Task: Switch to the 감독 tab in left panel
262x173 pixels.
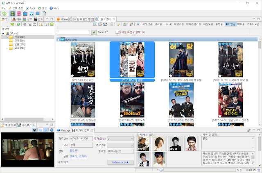Action: point(38,19)
